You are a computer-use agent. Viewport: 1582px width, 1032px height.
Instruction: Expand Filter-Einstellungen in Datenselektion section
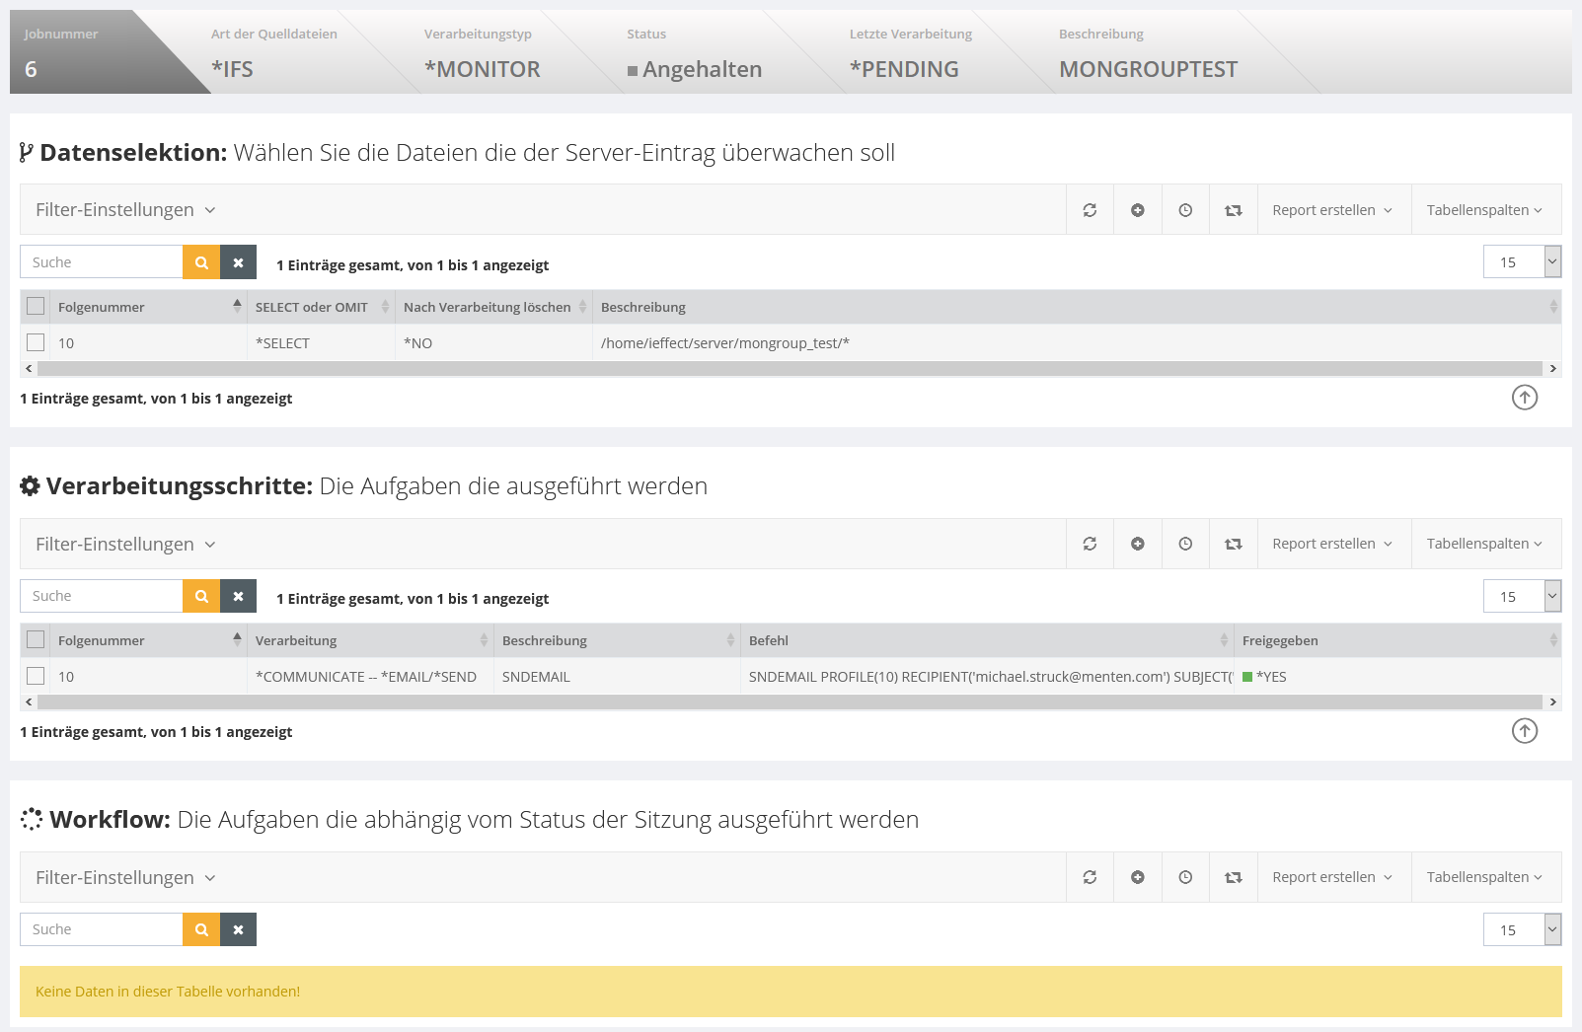pyautogui.click(x=125, y=210)
